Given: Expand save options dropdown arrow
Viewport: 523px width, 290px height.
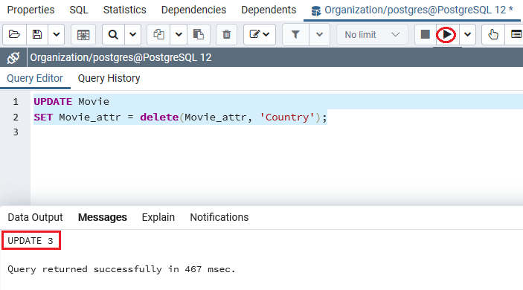Looking at the screenshot, I should [56, 34].
